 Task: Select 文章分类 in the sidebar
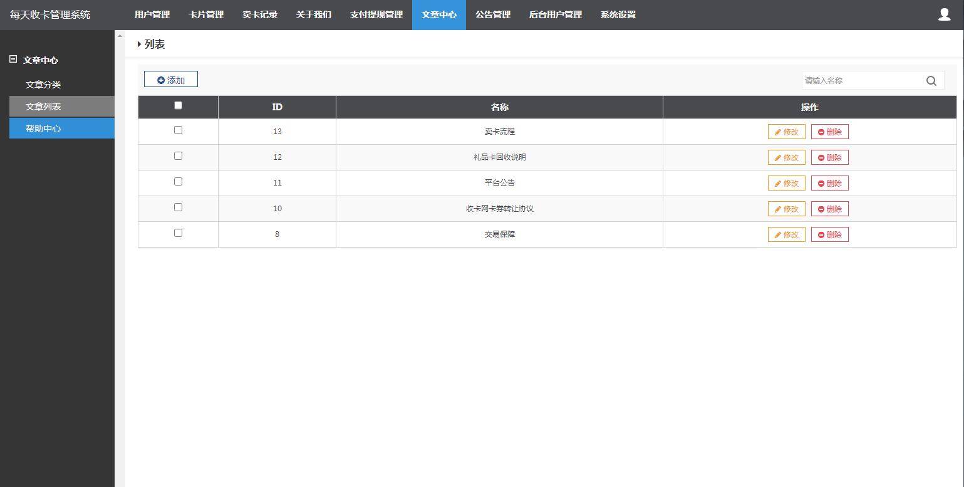[43, 84]
